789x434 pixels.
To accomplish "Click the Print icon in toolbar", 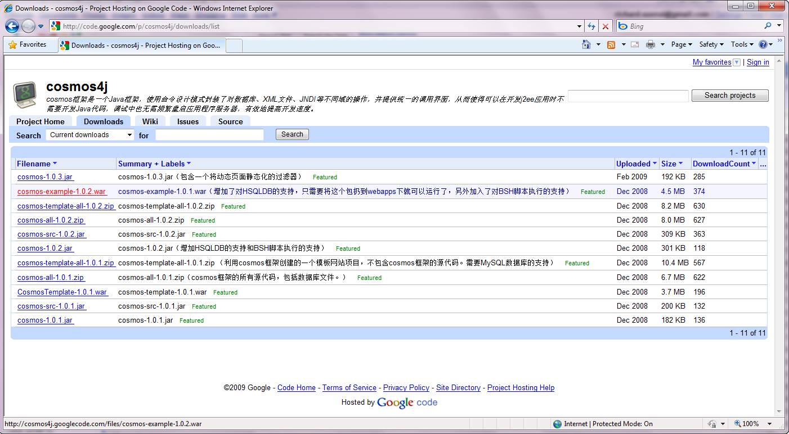I will [651, 44].
